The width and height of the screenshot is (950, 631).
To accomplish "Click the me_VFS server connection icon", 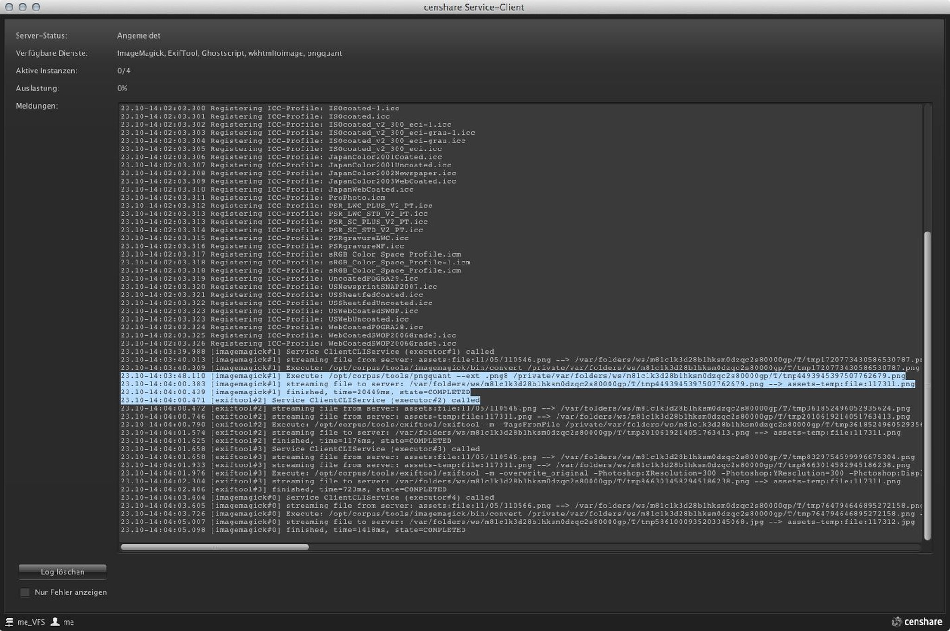I will pyautogui.click(x=9, y=622).
